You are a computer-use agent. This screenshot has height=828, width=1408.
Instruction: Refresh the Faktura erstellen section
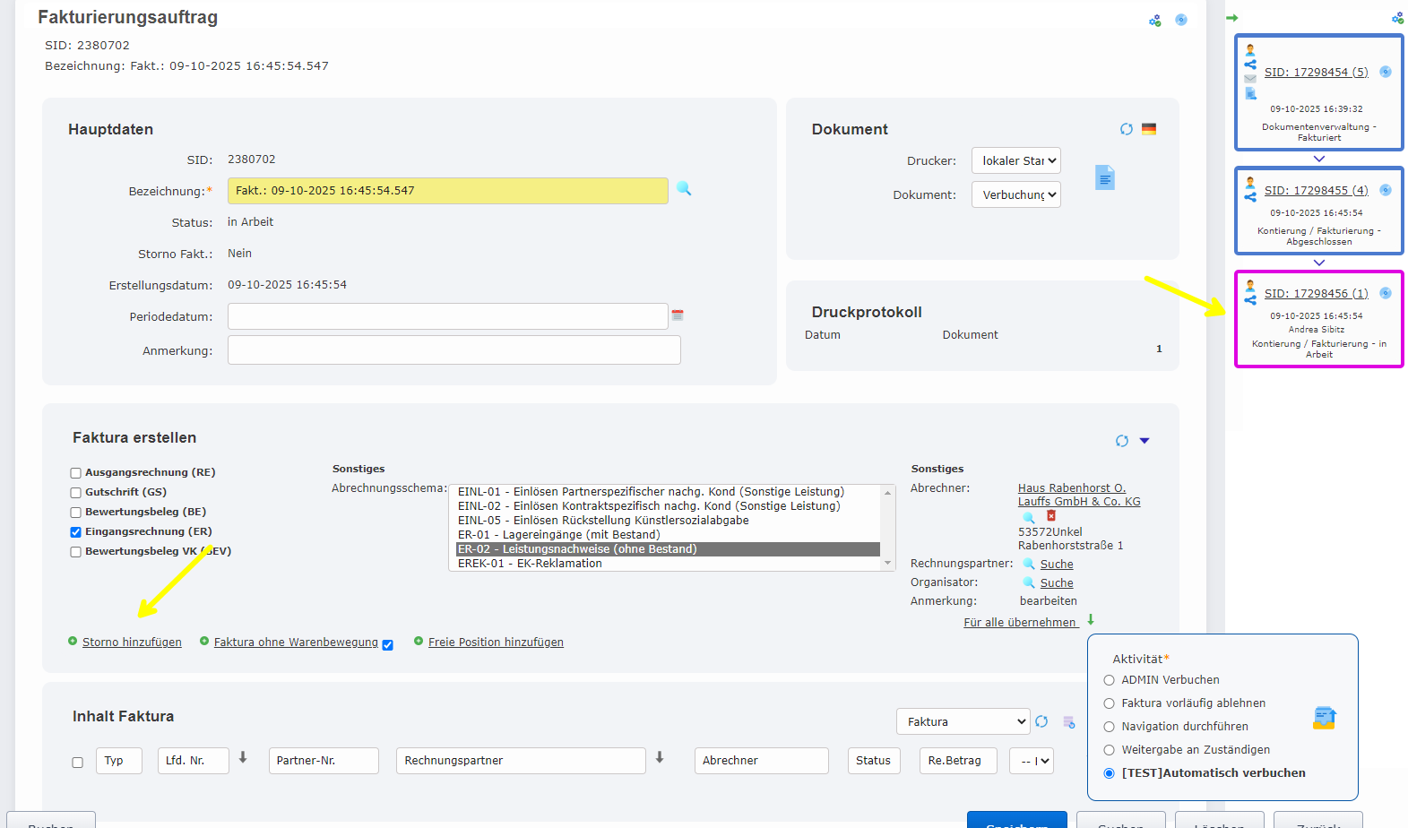[1121, 441]
